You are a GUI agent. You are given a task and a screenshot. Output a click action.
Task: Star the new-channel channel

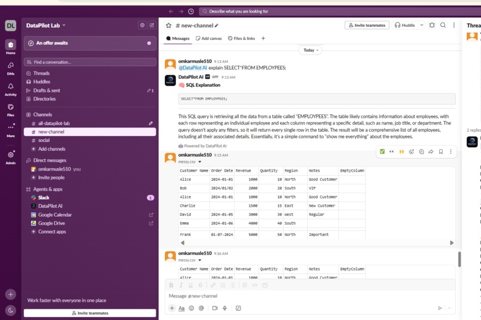point(168,26)
